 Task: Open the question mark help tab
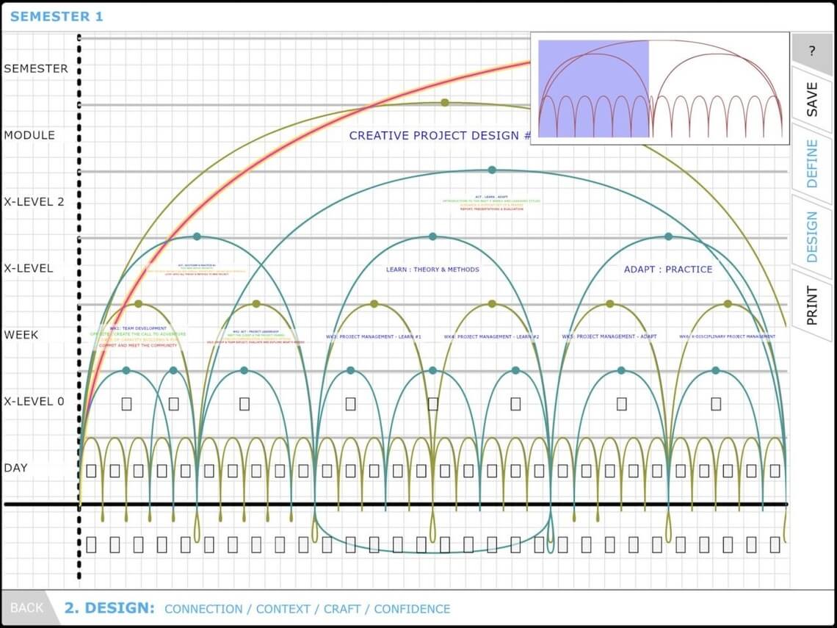[811, 51]
